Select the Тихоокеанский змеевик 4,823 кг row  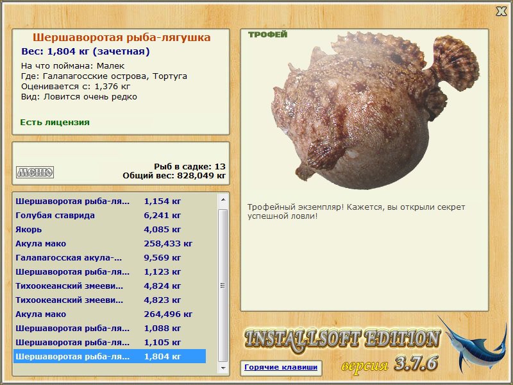click(110, 300)
